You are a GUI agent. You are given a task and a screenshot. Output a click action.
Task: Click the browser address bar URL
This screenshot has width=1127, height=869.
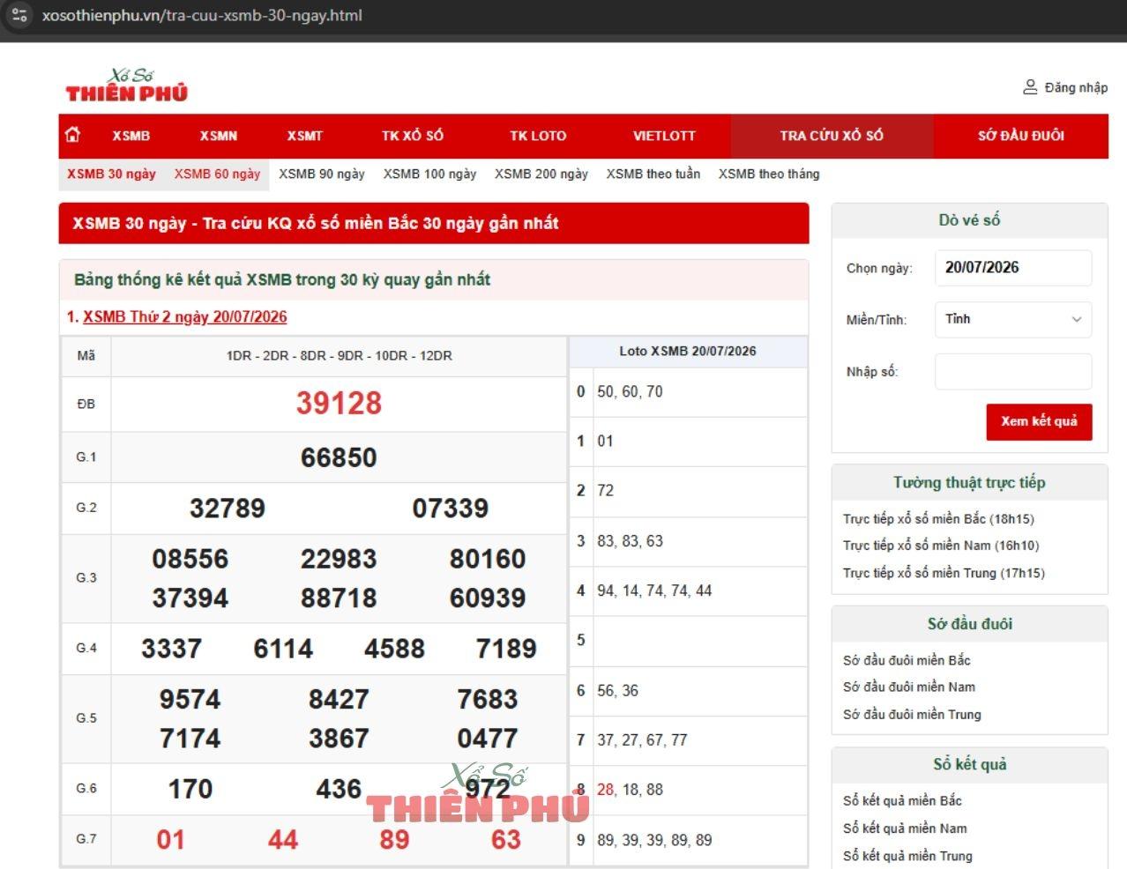(x=202, y=15)
